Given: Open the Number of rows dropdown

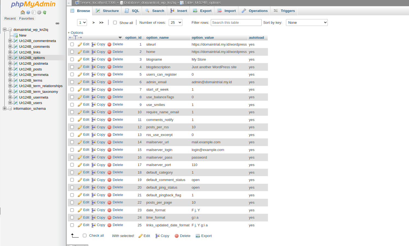Looking at the screenshot, I should click(x=175, y=22).
